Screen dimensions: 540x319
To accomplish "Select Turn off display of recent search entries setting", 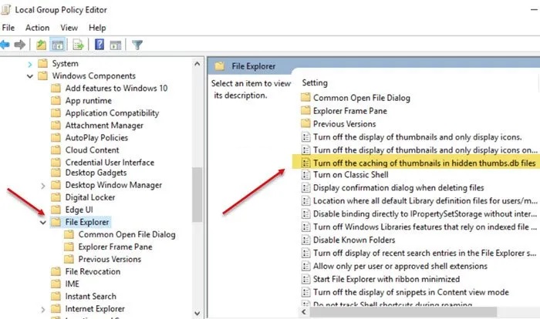I will pos(424,253).
